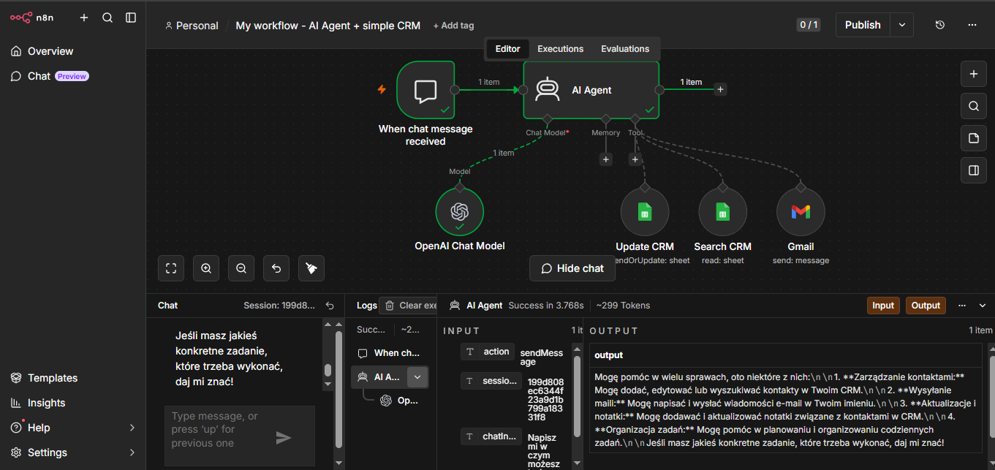Open the Publish dropdown arrow
The image size is (995, 470).
click(902, 25)
